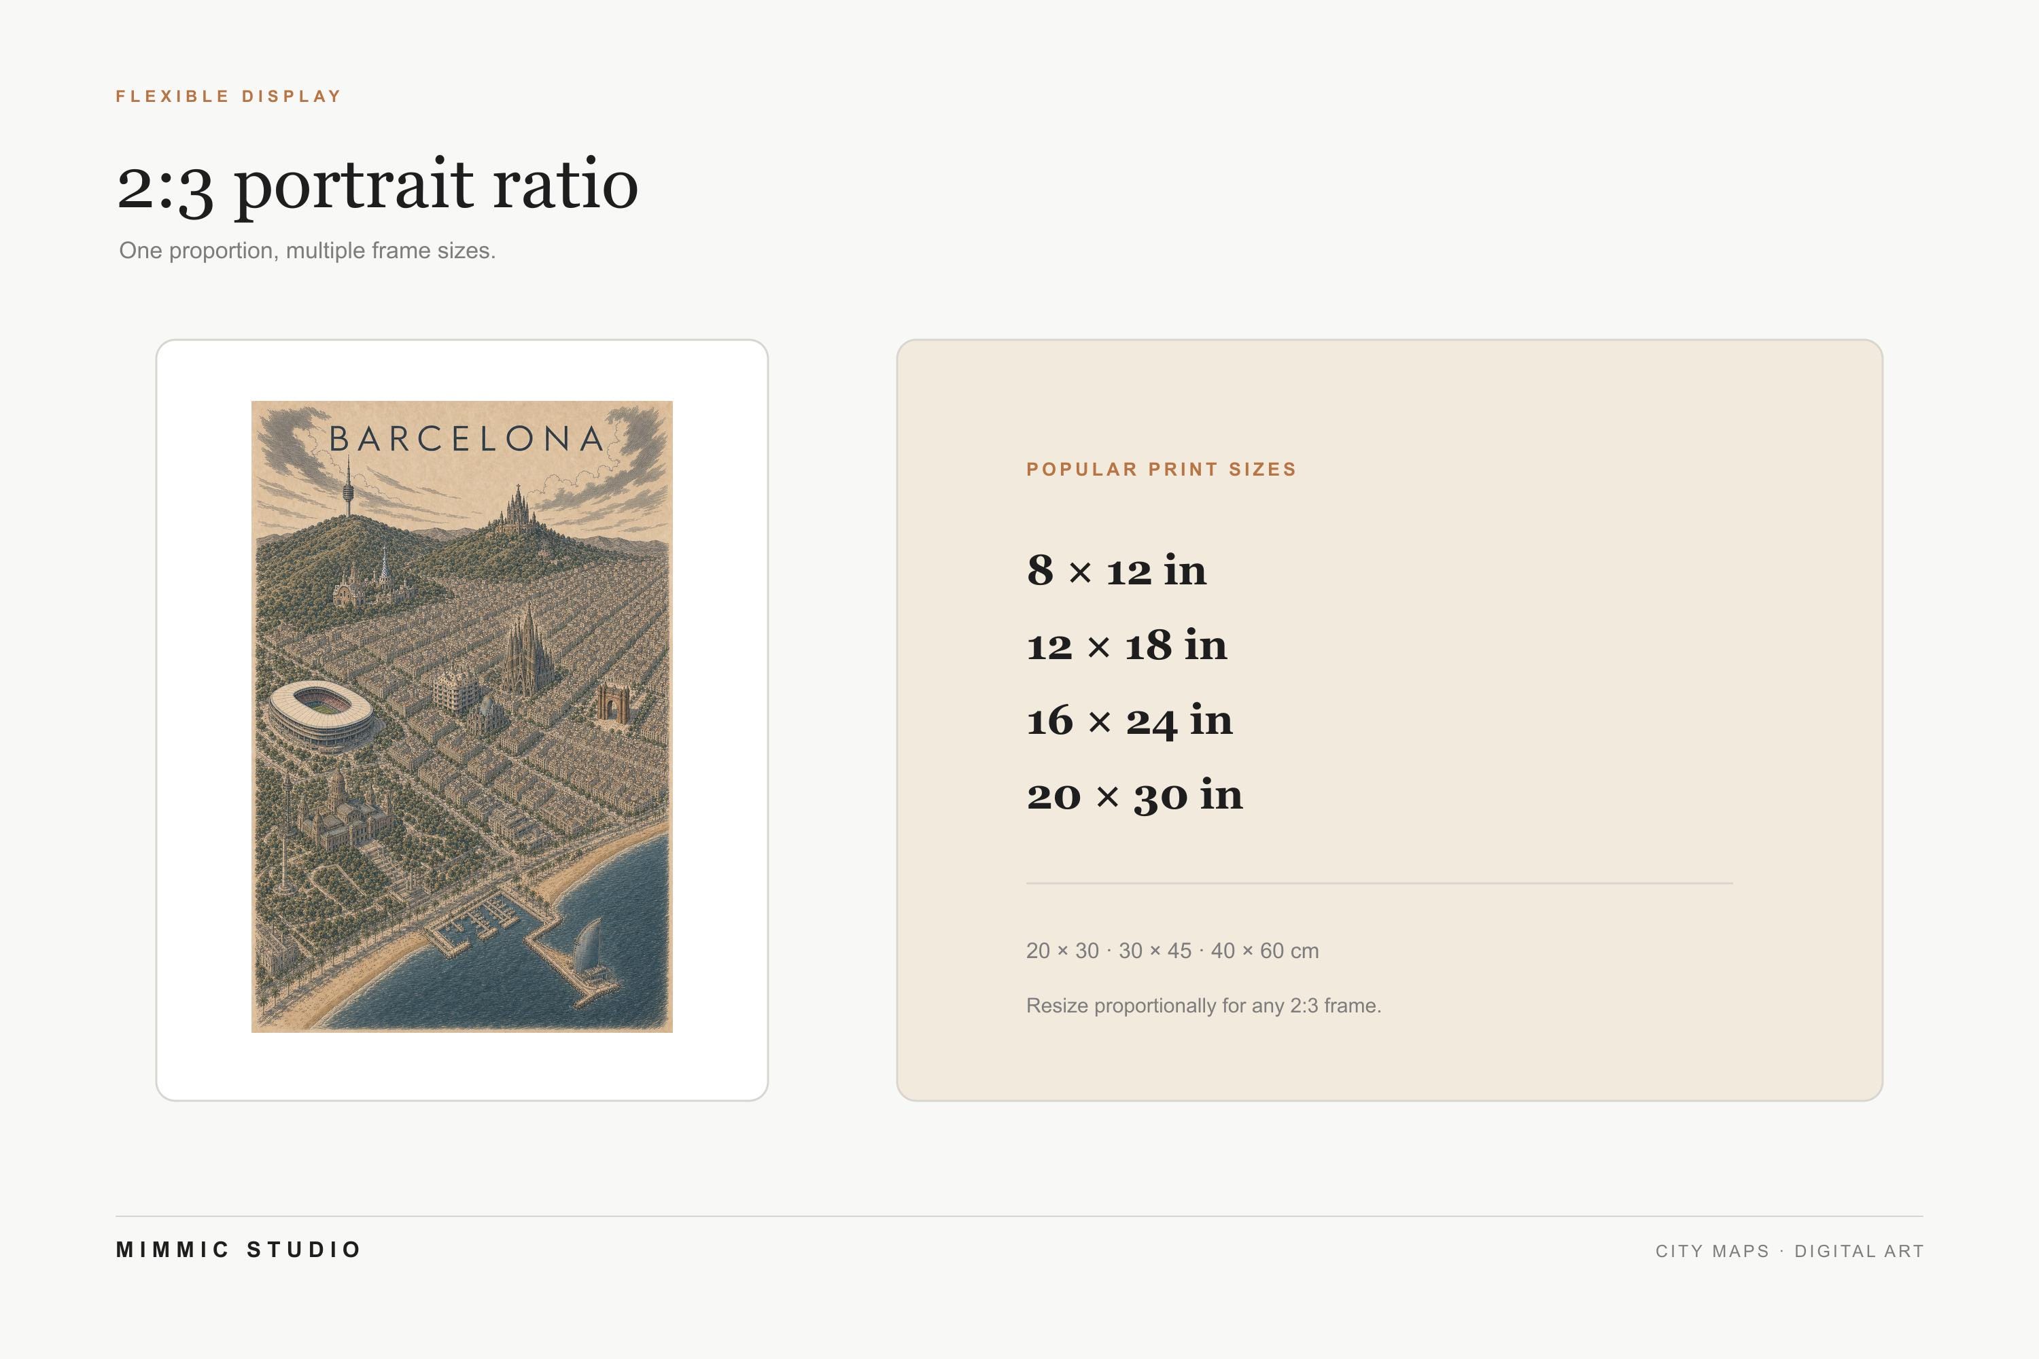
Task: Select the "20 × 30 in" size
Action: 1135,796
